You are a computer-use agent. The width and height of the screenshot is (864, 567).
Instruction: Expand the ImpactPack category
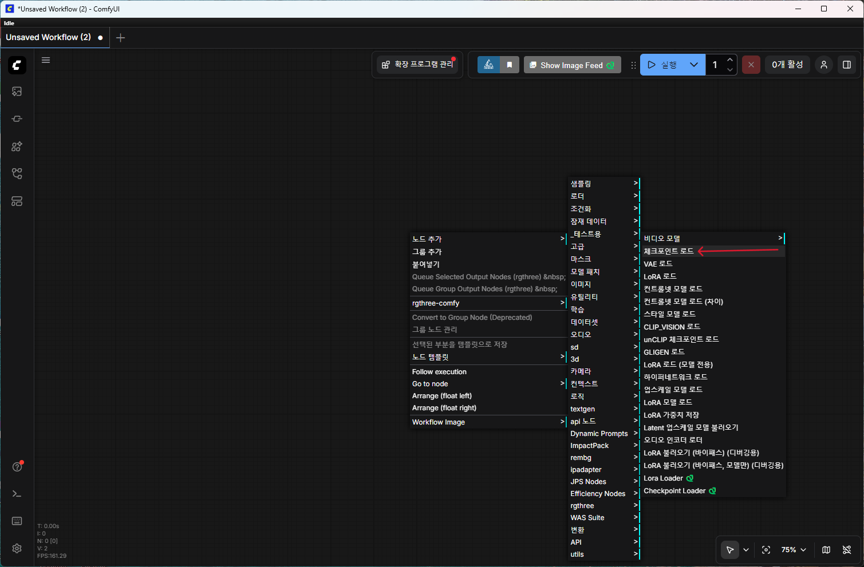(x=603, y=446)
